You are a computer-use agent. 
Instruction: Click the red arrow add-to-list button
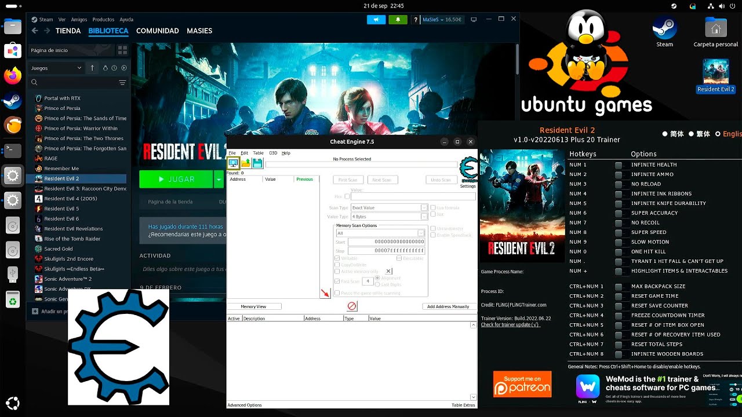click(x=325, y=294)
